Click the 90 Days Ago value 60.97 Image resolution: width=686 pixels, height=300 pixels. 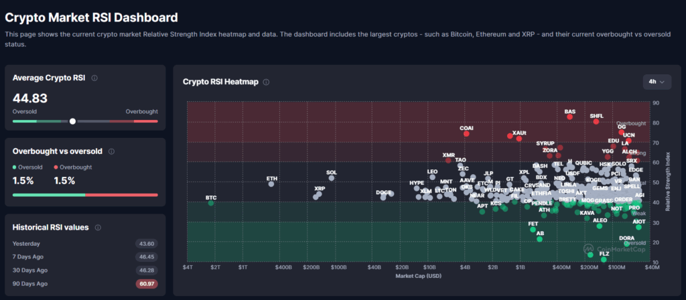pyautogui.click(x=147, y=284)
